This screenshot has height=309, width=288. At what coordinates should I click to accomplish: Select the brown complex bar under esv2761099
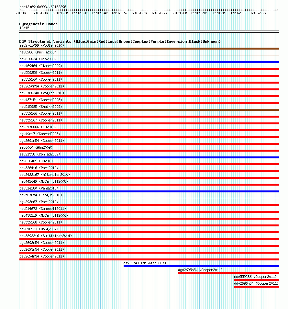click(x=149, y=49)
